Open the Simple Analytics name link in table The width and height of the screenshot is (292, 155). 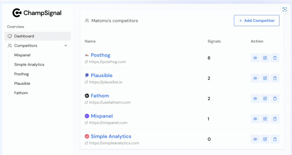[111, 136]
